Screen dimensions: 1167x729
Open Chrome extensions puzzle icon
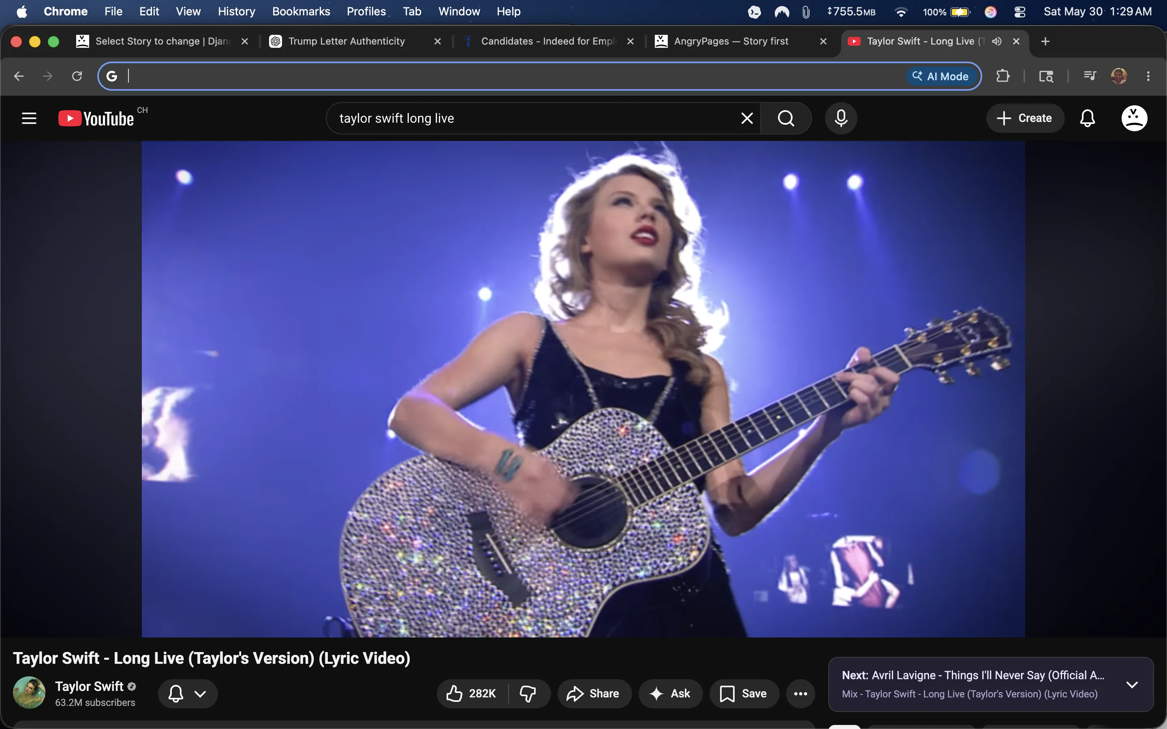tap(1002, 76)
